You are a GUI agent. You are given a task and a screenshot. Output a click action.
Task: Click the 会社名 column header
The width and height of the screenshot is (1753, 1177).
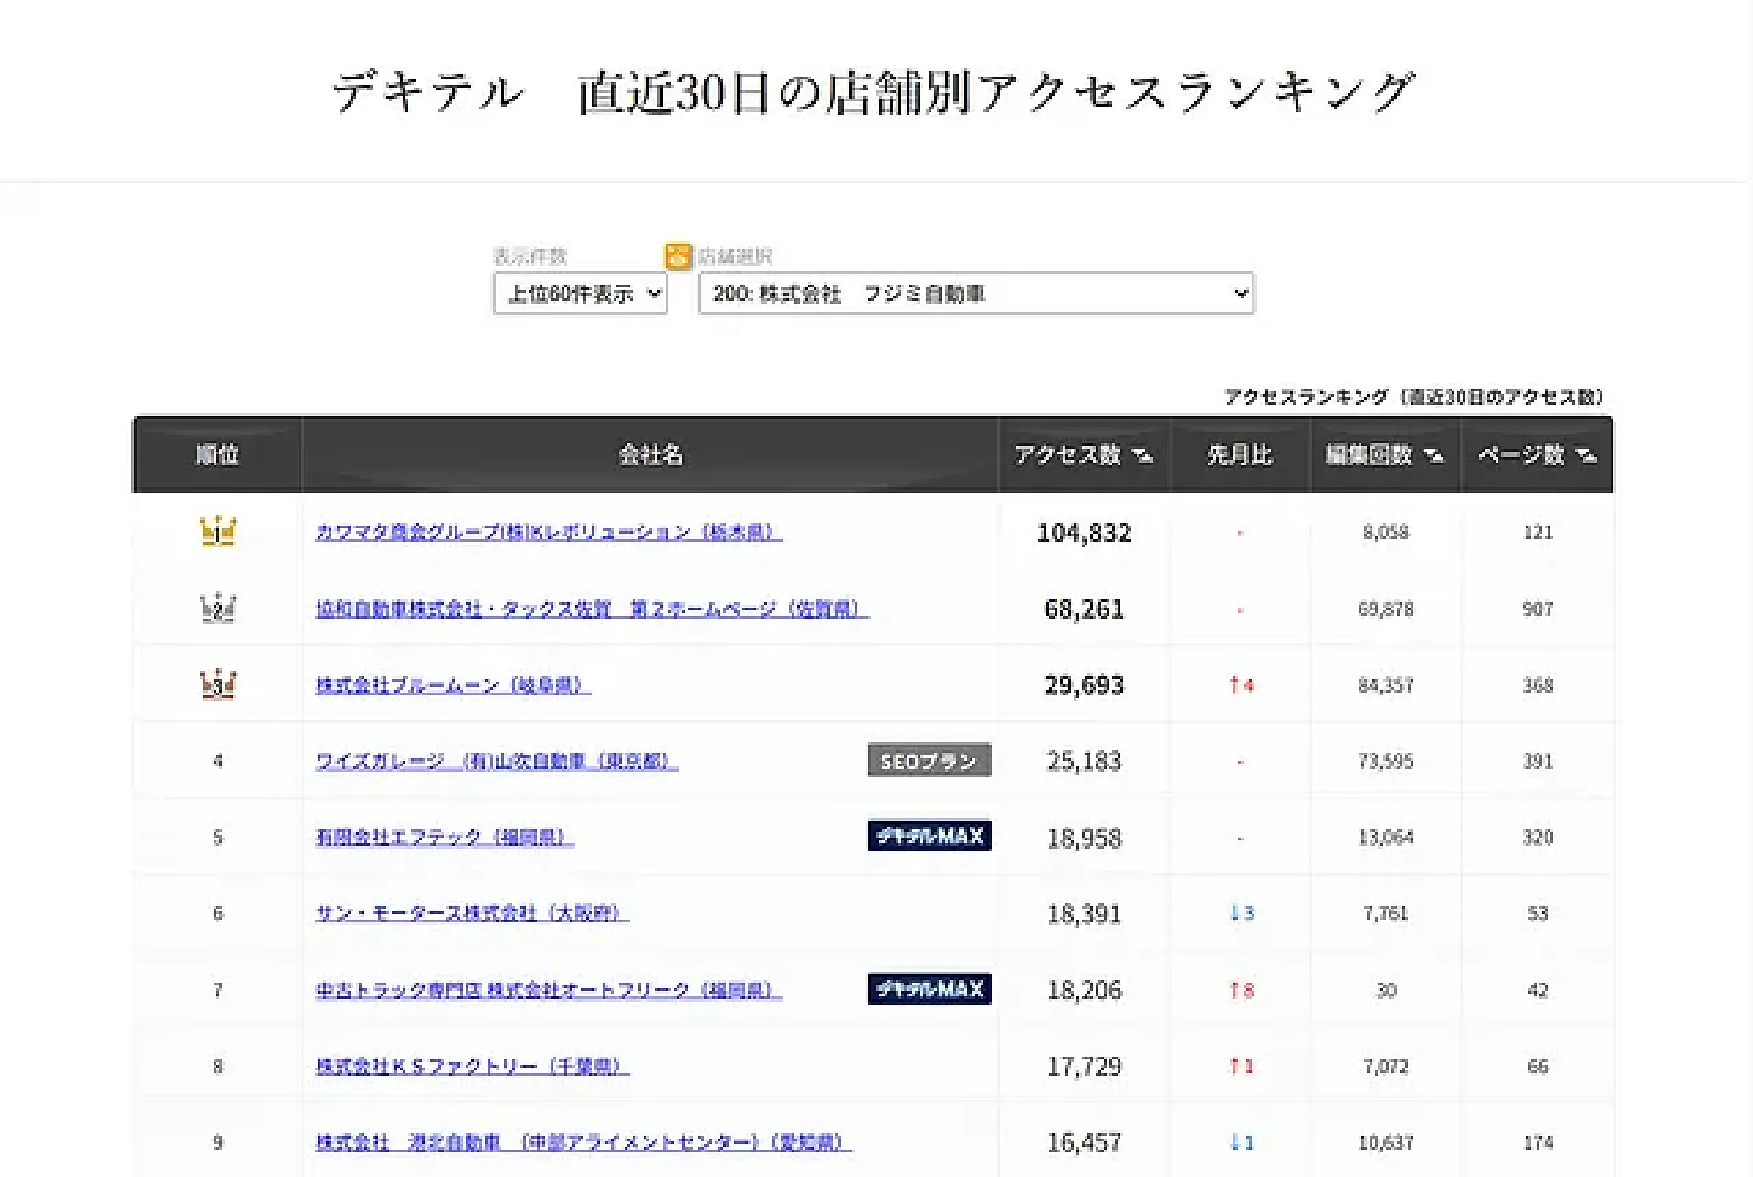coord(650,454)
